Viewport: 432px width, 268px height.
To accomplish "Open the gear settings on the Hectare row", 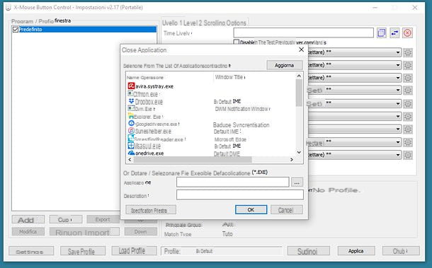I will (408, 142).
